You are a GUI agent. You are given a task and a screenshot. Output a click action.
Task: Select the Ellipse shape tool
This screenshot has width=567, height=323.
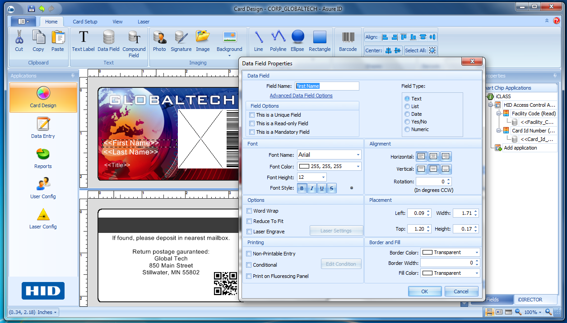297,41
